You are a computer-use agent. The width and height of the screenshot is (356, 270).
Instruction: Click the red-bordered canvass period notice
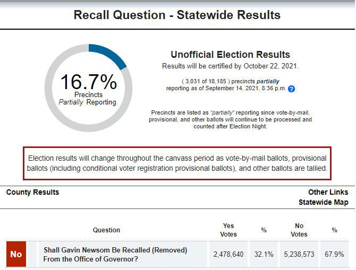[x=177, y=163]
